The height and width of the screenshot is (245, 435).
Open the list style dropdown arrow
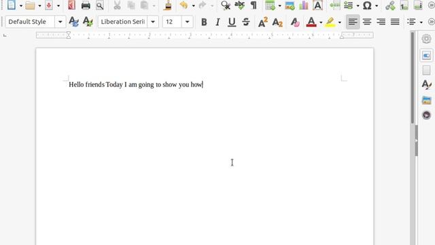click(421, 22)
